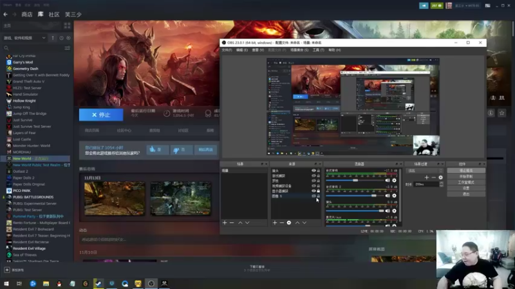The height and width of the screenshot is (289, 515).
Task: Toggle lock of the first source in OBS
Action: pyautogui.click(x=318, y=171)
